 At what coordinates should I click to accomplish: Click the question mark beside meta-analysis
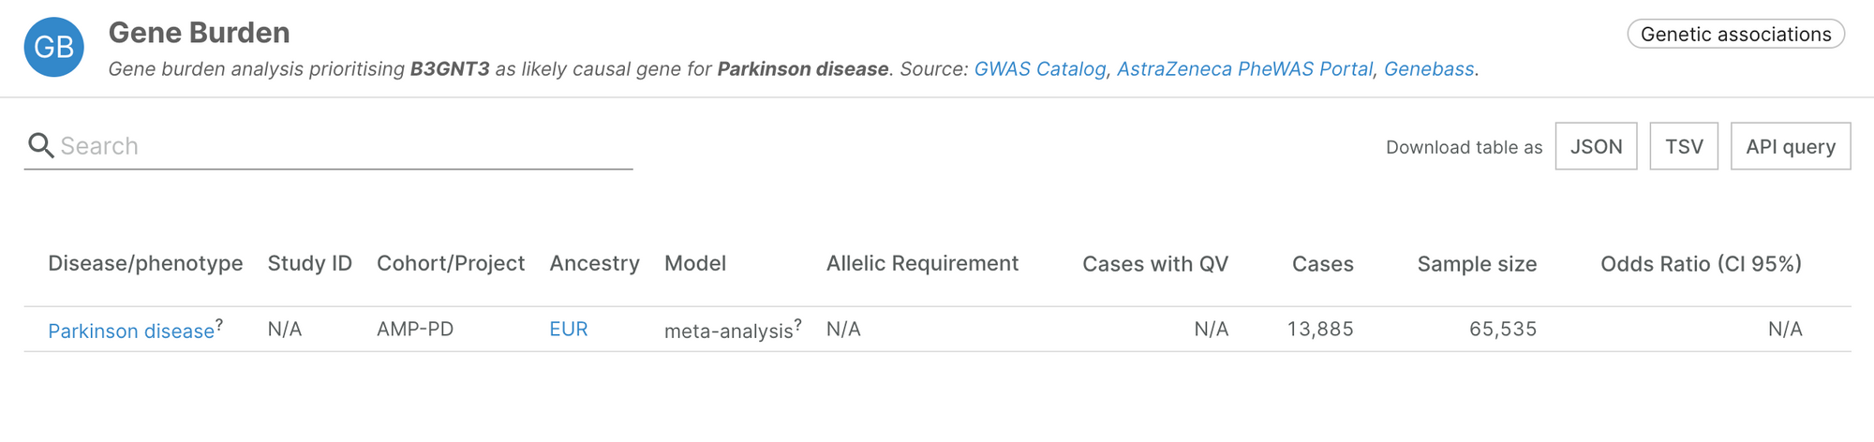(x=797, y=324)
